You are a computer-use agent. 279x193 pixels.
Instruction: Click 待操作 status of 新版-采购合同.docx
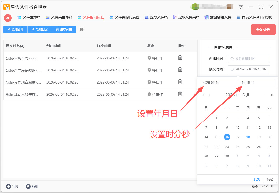(x=155, y=58)
